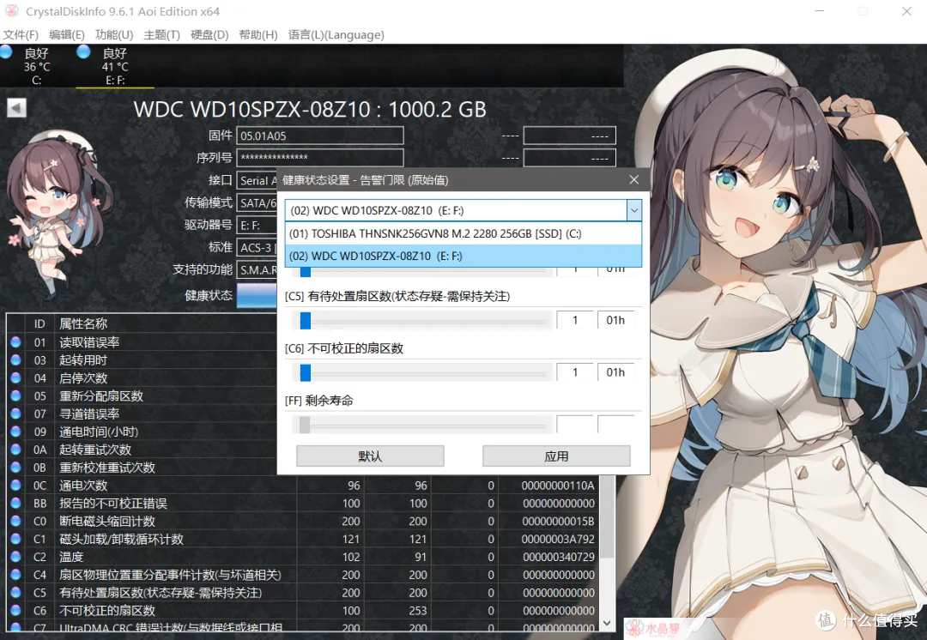Image resolution: width=927 pixels, height=640 pixels.
Task: Click the 固件 field showing 05.01A05
Action: tap(320, 136)
